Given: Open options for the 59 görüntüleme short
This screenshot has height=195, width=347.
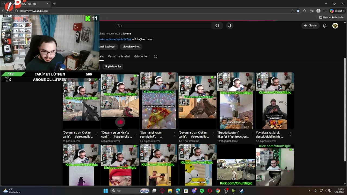Looking at the screenshot, I should coord(97,134).
